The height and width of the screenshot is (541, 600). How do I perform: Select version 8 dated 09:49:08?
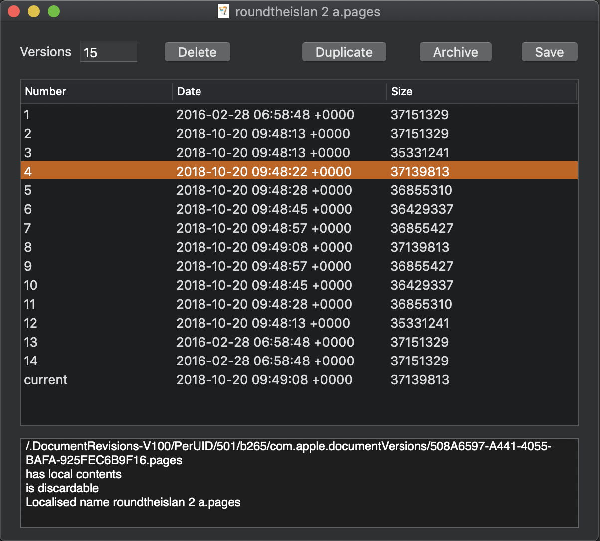pyautogui.click(x=299, y=247)
